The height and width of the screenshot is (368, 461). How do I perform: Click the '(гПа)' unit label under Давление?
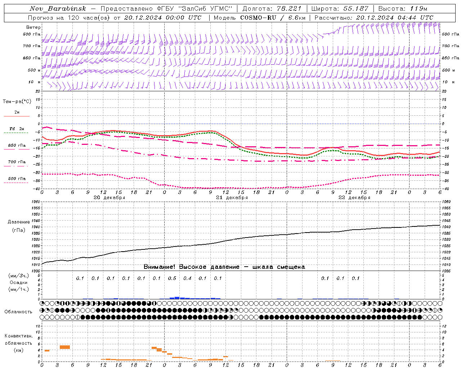coord(19,230)
